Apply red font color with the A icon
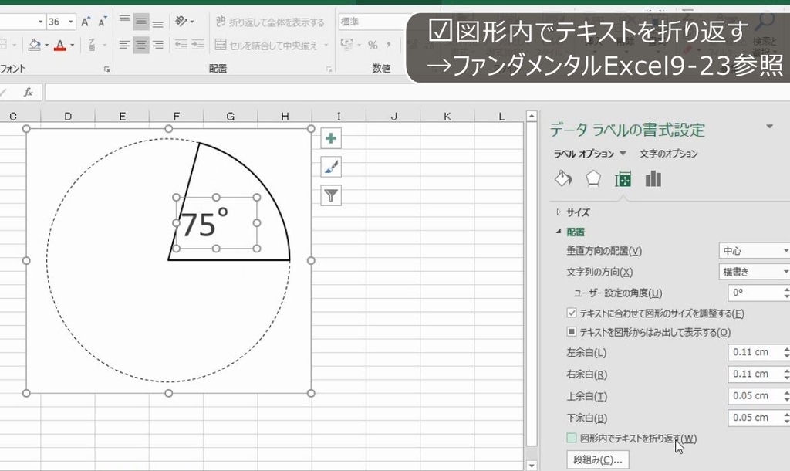The image size is (790, 471). click(60, 45)
